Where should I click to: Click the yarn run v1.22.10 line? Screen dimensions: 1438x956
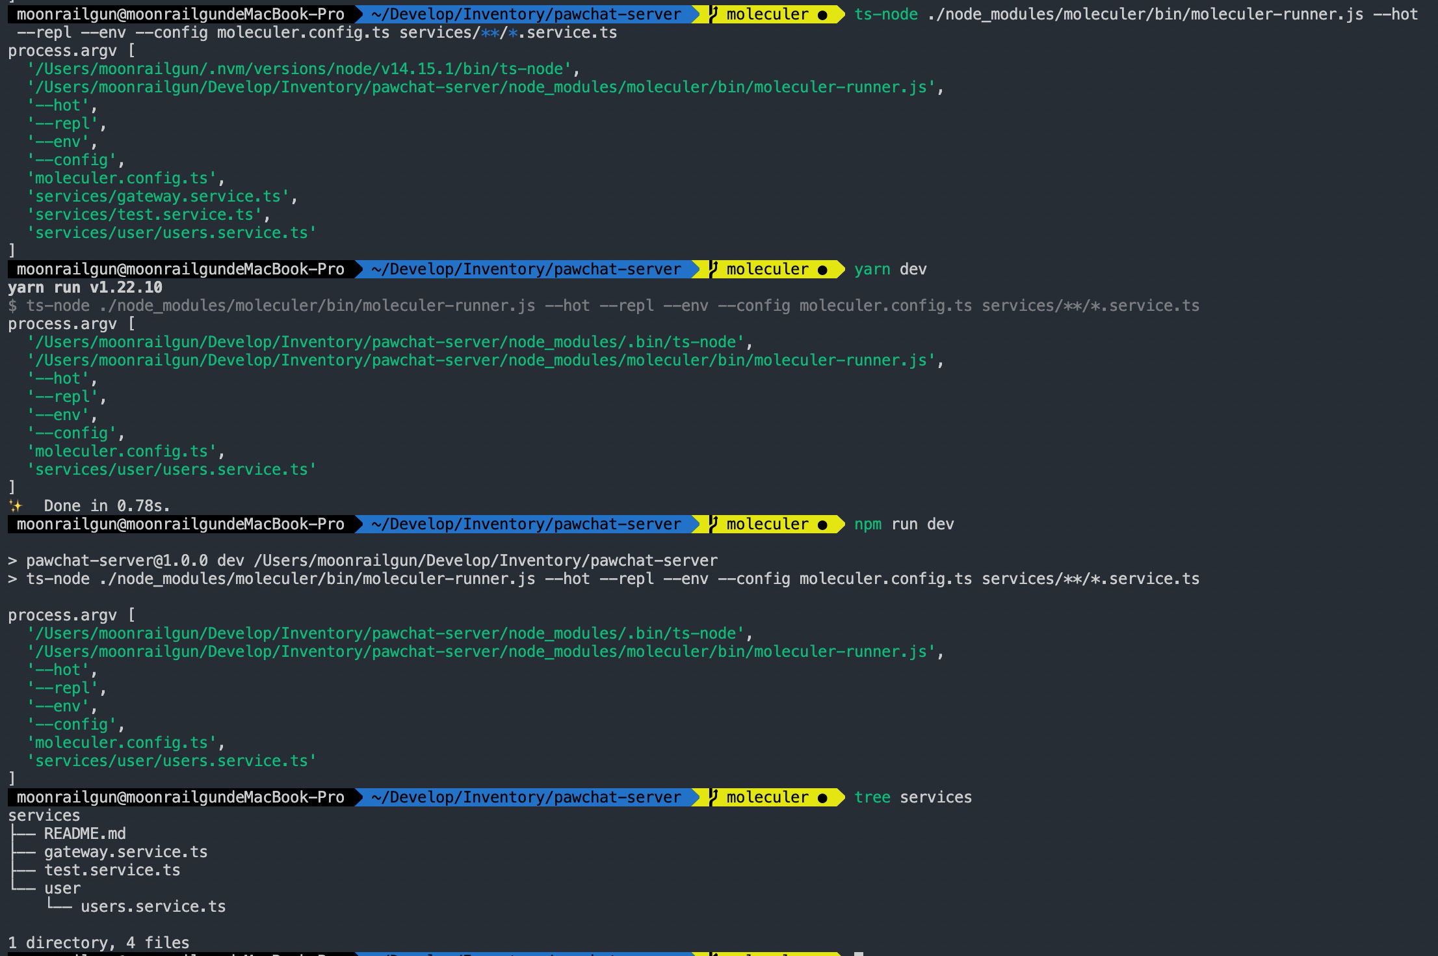pyautogui.click(x=85, y=287)
